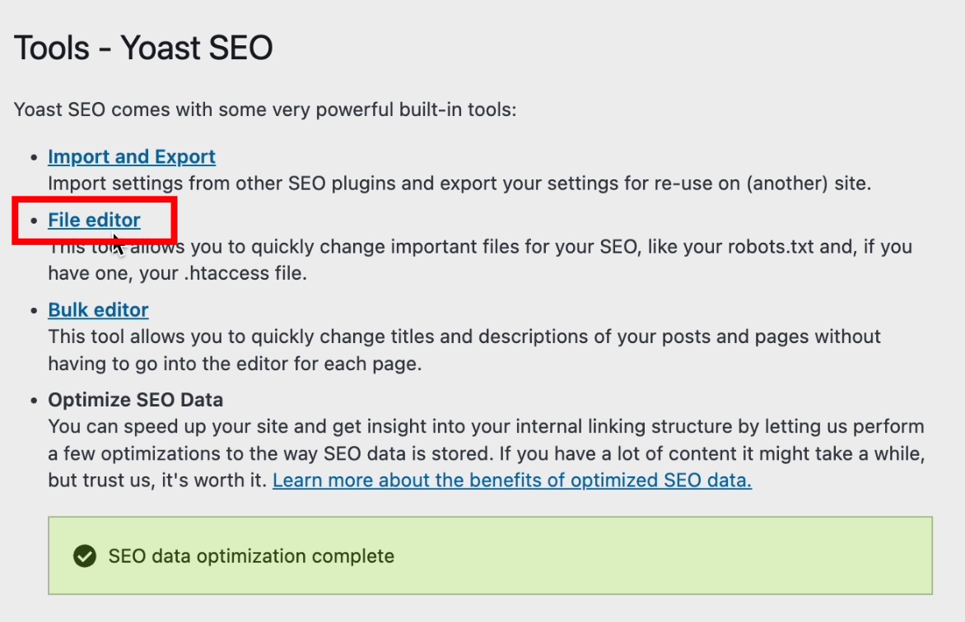Open the Bulk editor tool
Image resolution: width=965 pixels, height=622 pixels.
[x=99, y=310]
